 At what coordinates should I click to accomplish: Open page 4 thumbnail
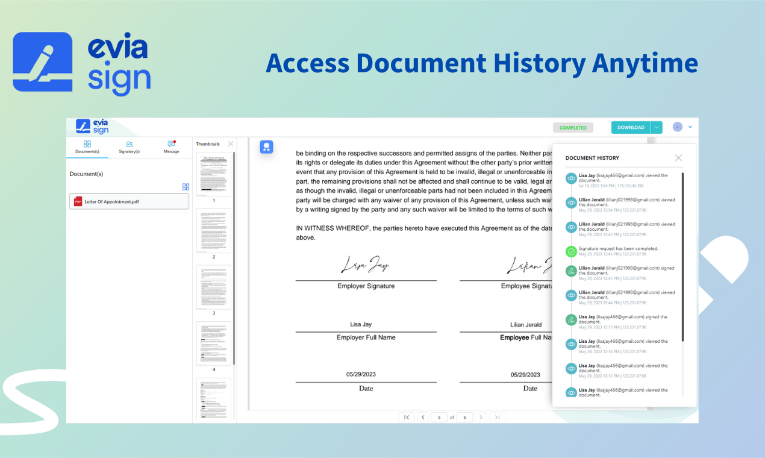(213, 343)
